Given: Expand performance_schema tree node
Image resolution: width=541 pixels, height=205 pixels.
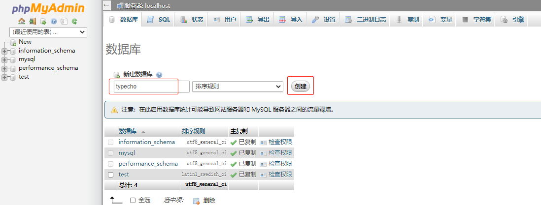Looking at the screenshot, I should pos(4,68).
